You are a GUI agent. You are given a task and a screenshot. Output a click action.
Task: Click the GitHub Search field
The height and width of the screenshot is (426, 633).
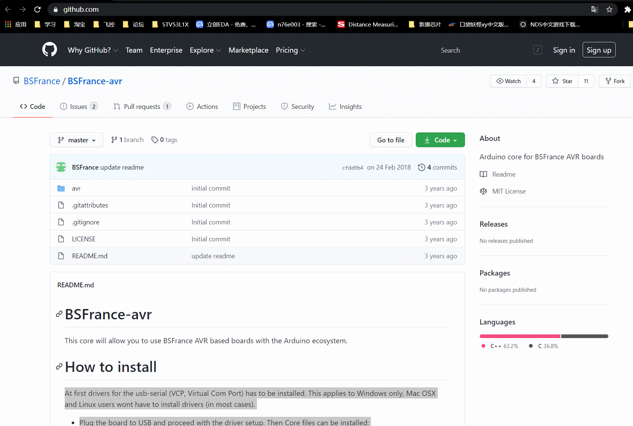[x=491, y=50]
